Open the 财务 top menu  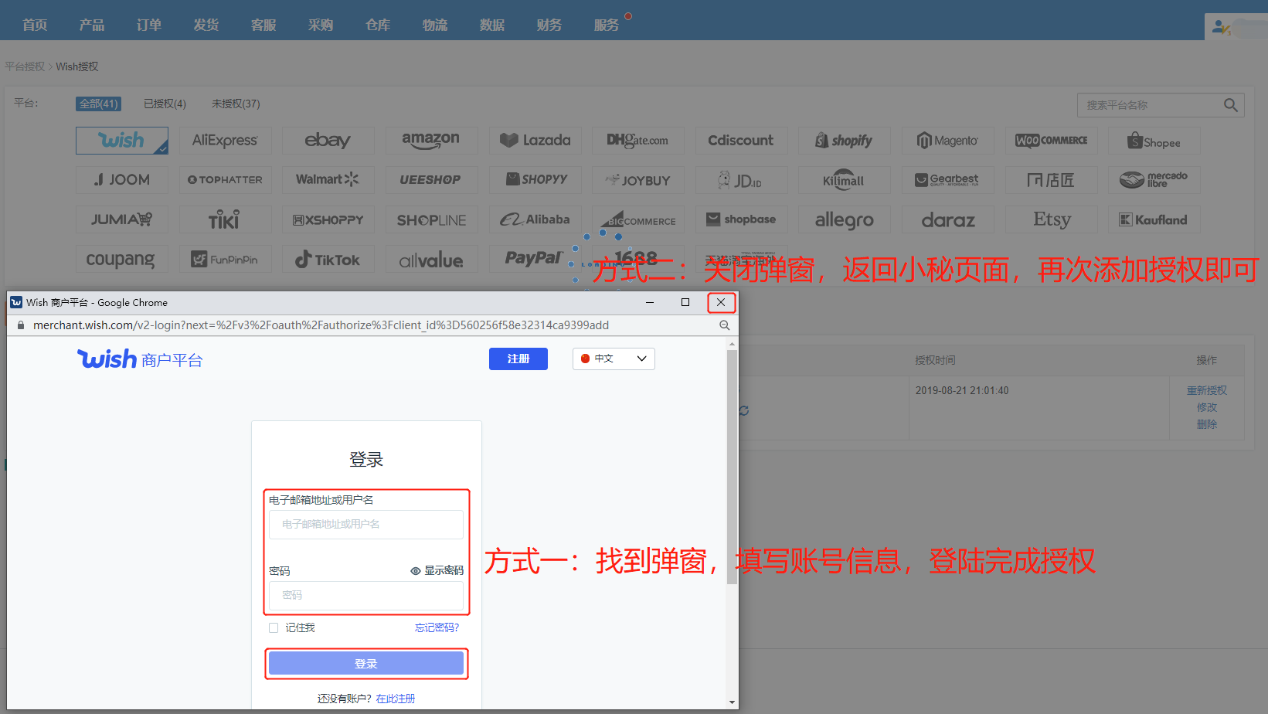(549, 25)
